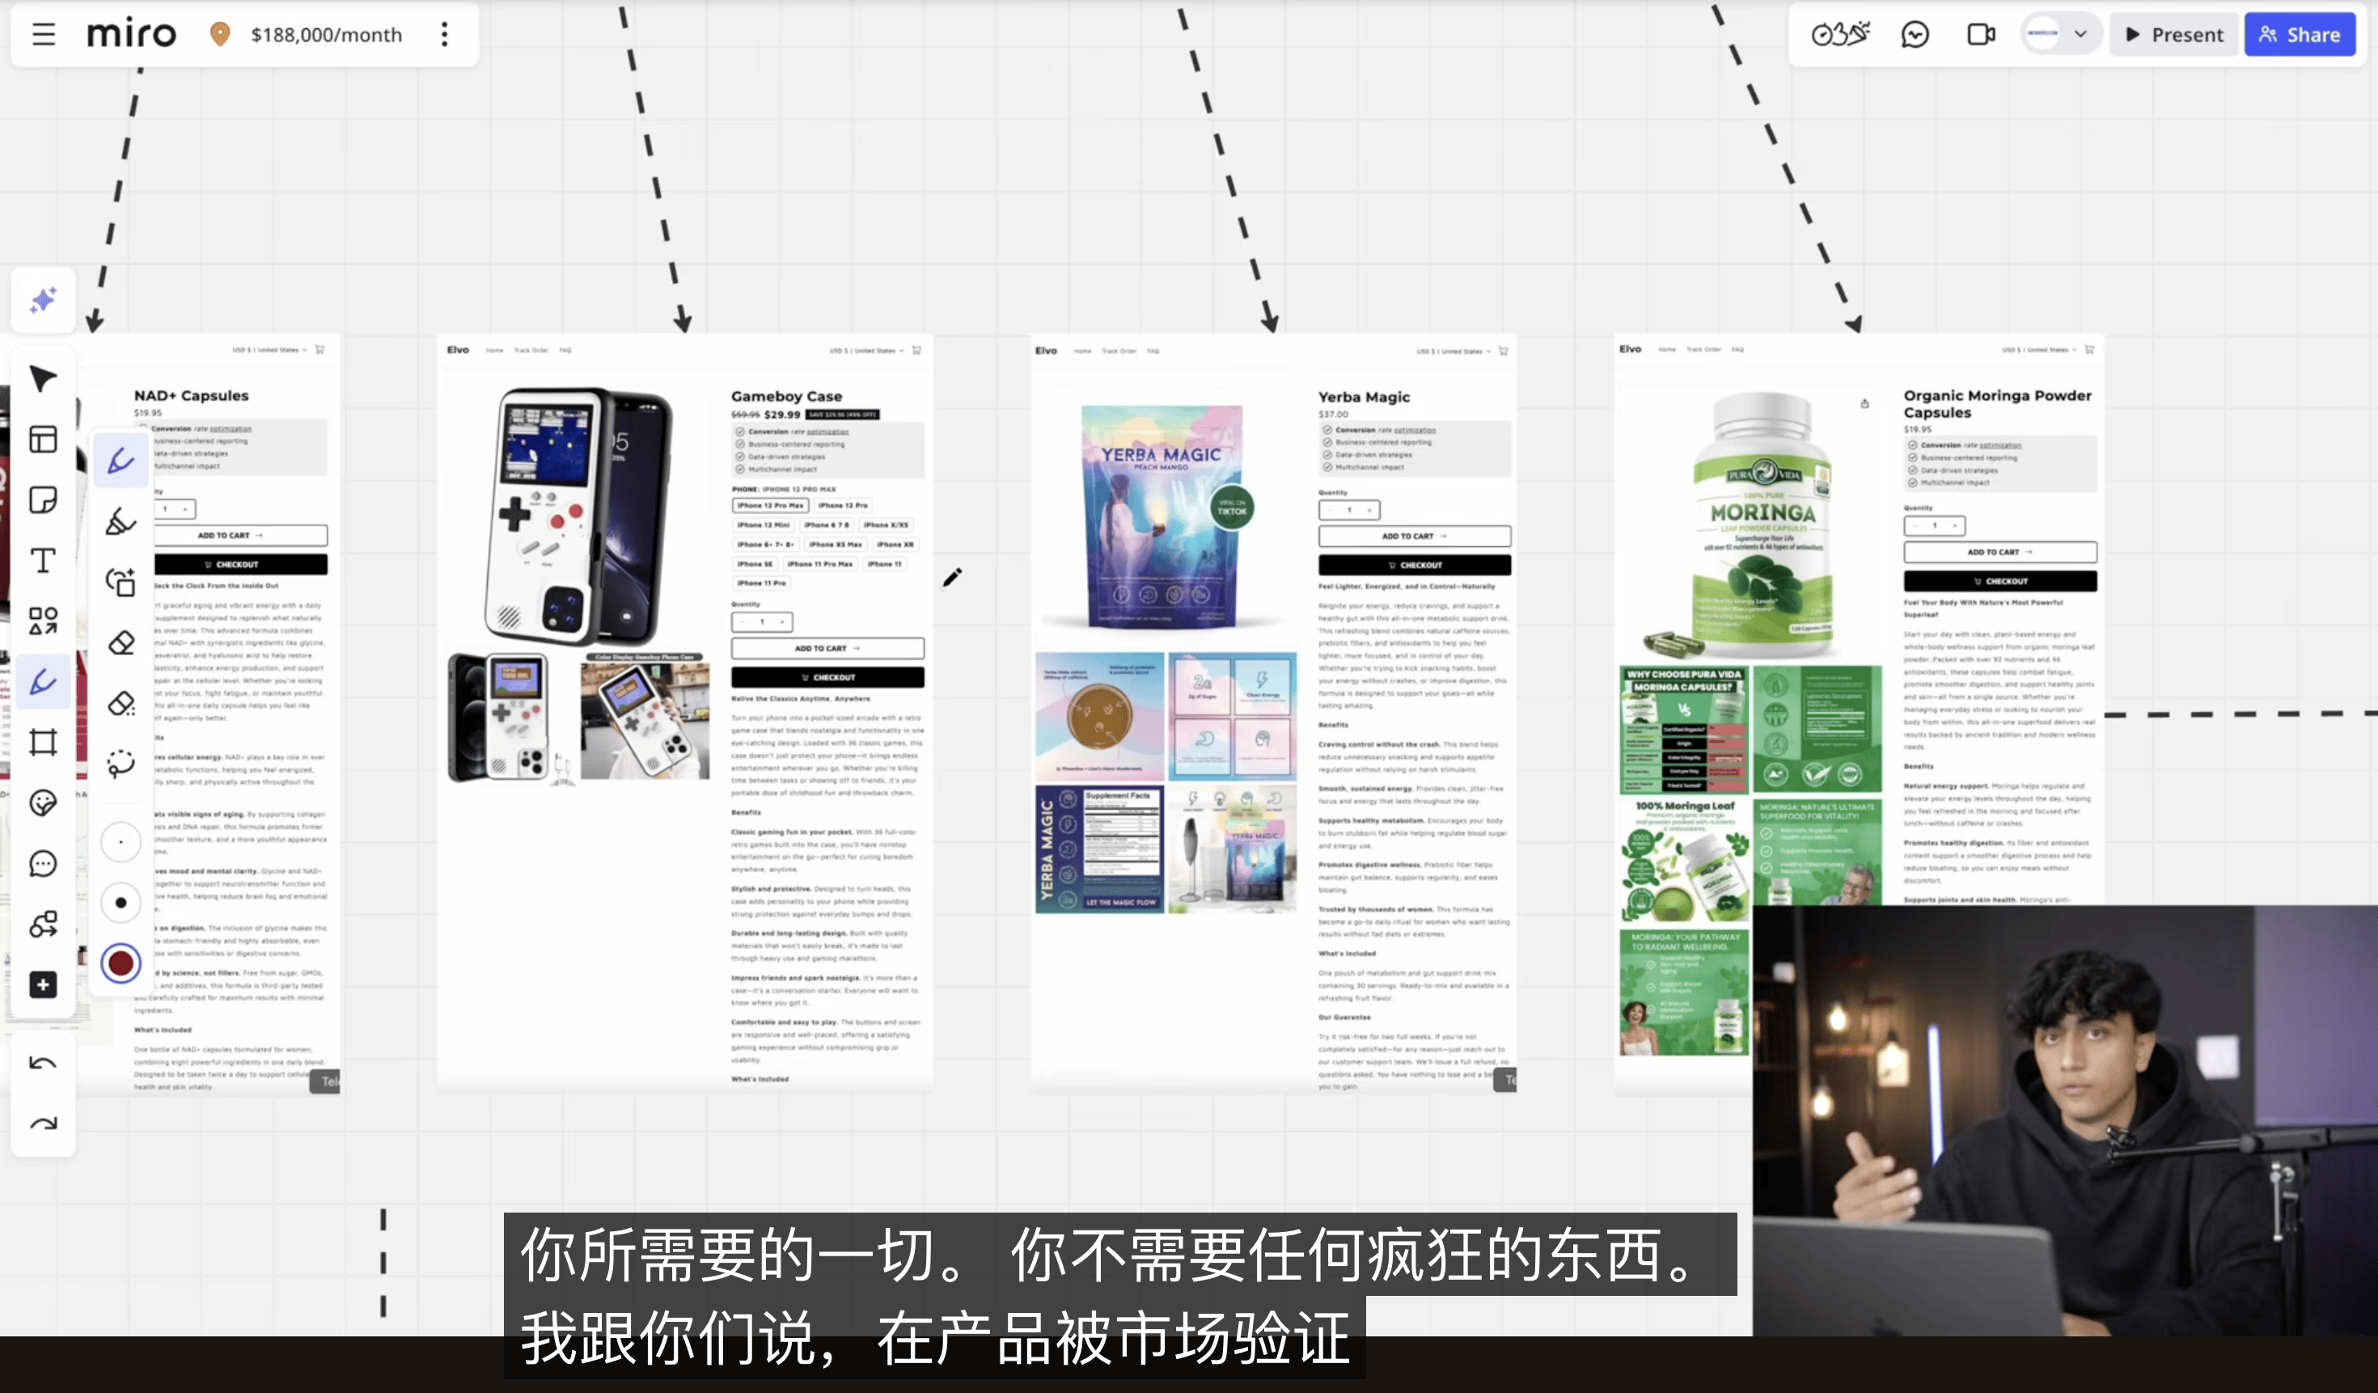This screenshot has width=2378, height=1393.
Task: Click Home on Yerba Magic page
Action: 1082,351
